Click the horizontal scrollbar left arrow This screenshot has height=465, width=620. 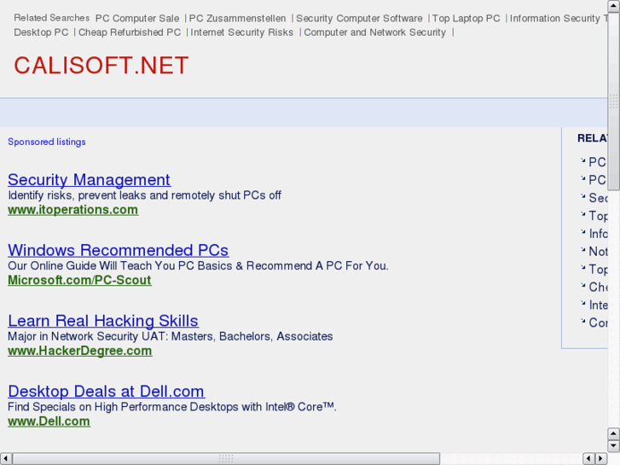[x=5, y=459]
